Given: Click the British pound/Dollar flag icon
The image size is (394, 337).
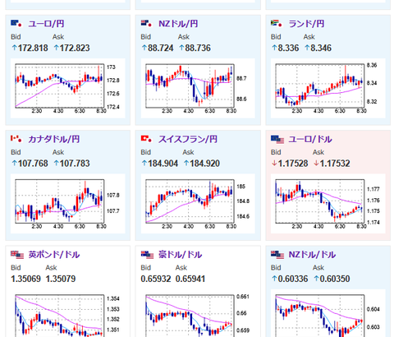Looking at the screenshot, I should [x=17, y=255].
